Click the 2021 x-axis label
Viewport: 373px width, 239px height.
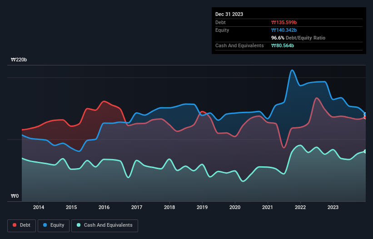coord(268,207)
